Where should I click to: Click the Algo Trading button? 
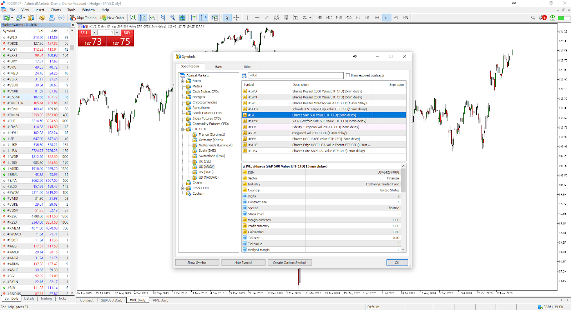[83, 17]
